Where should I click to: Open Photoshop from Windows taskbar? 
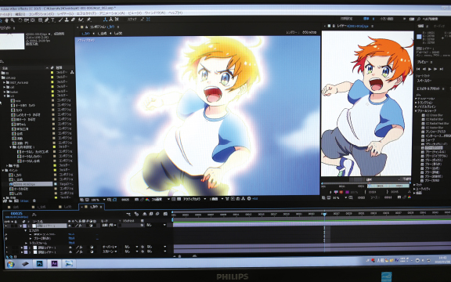tap(40, 263)
